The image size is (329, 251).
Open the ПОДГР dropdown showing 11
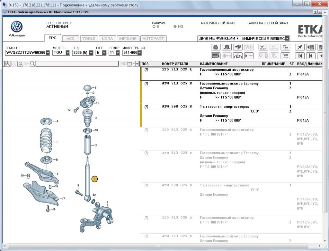click(118, 53)
